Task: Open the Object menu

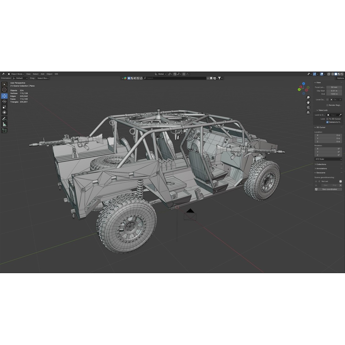Action: point(49,74)
